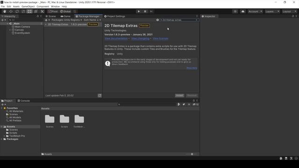Open Package Manager advanced settings gear

coord(157,20)
